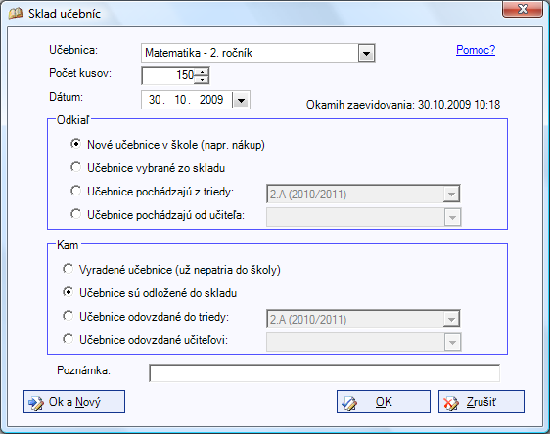
Task: Expand the class dropdown in Odkiaľ group
Action: point(451,195)
